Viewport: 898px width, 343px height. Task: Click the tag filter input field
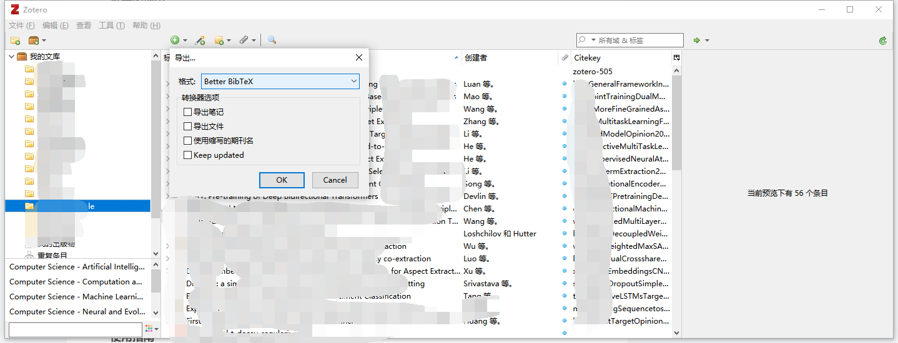coord(76,329)
